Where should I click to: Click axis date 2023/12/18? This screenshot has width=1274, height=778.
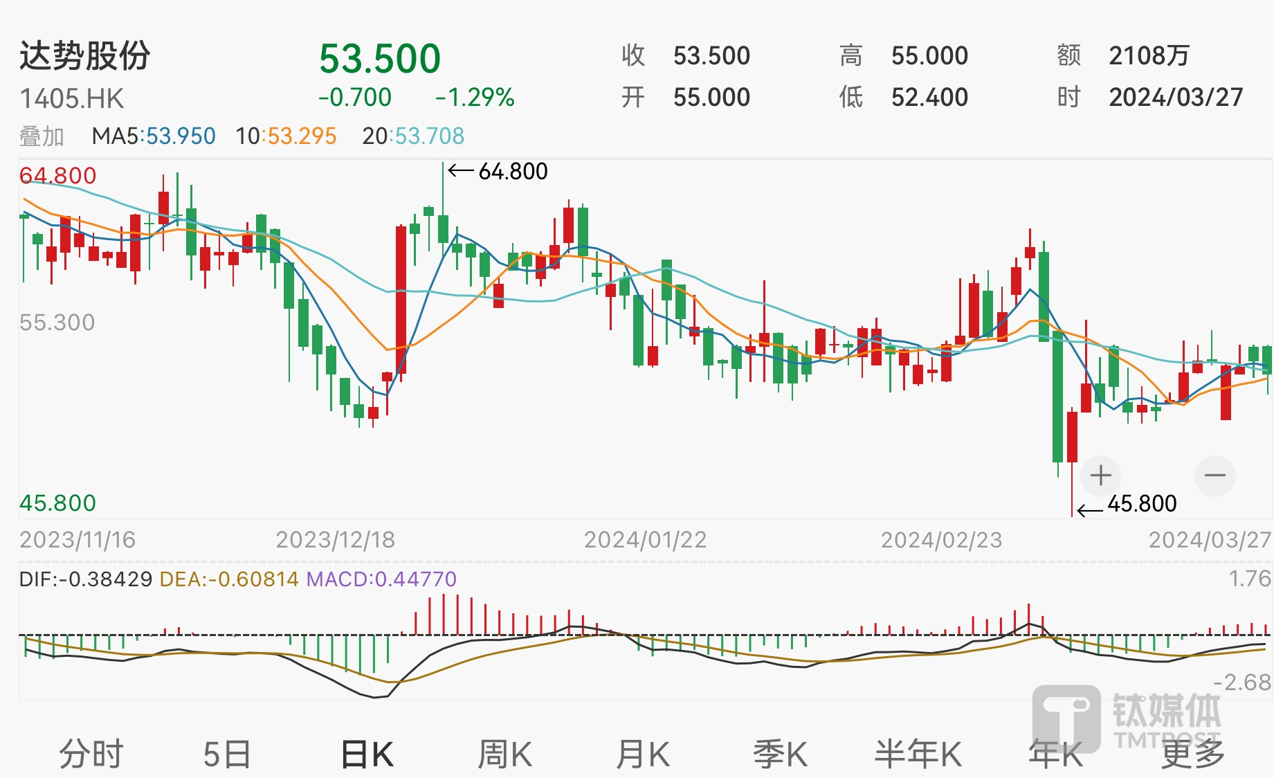(336, 540)
